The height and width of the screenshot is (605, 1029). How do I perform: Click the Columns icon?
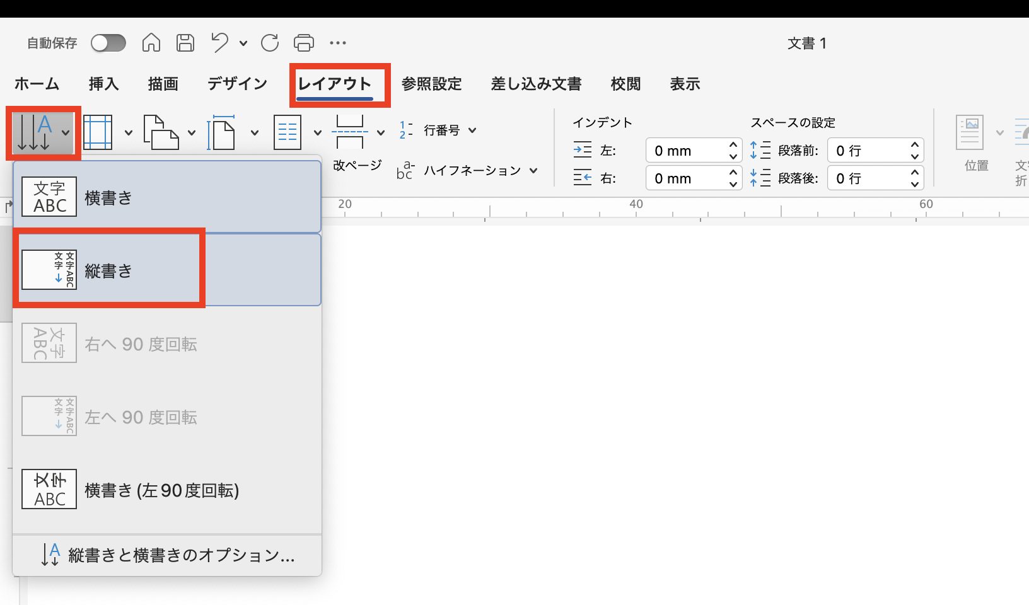coord(288,132)
